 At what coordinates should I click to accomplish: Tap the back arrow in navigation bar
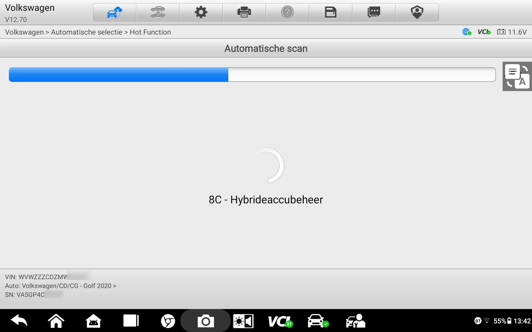pos(19,321)
